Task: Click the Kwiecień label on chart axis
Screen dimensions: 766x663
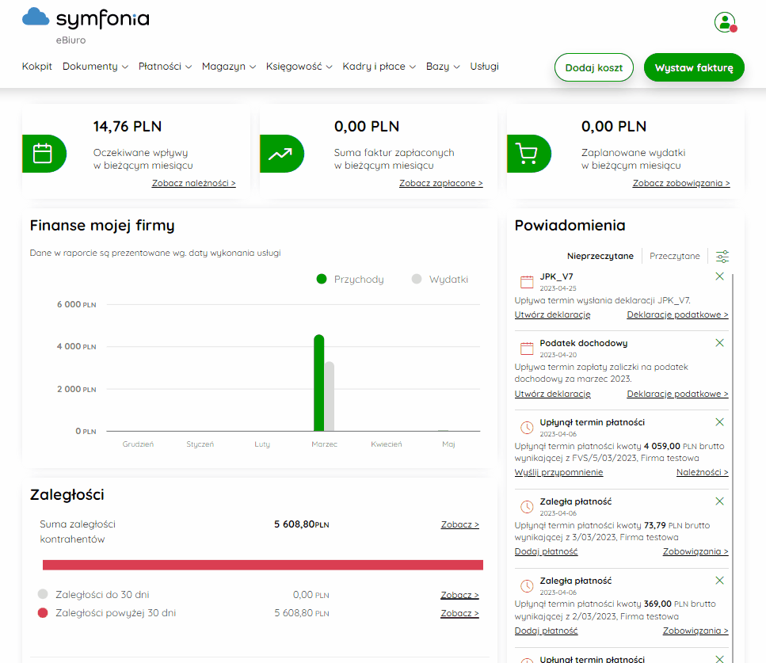Action: point(387,444)
